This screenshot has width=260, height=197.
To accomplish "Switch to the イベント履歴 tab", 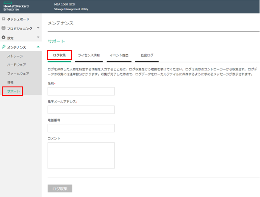I will tap(119, 55).
